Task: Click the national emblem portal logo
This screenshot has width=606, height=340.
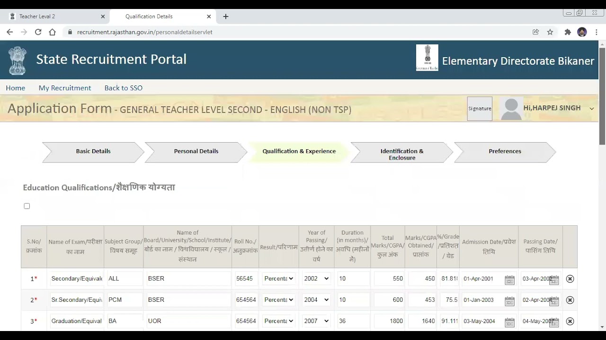Action: pos(18,60)
